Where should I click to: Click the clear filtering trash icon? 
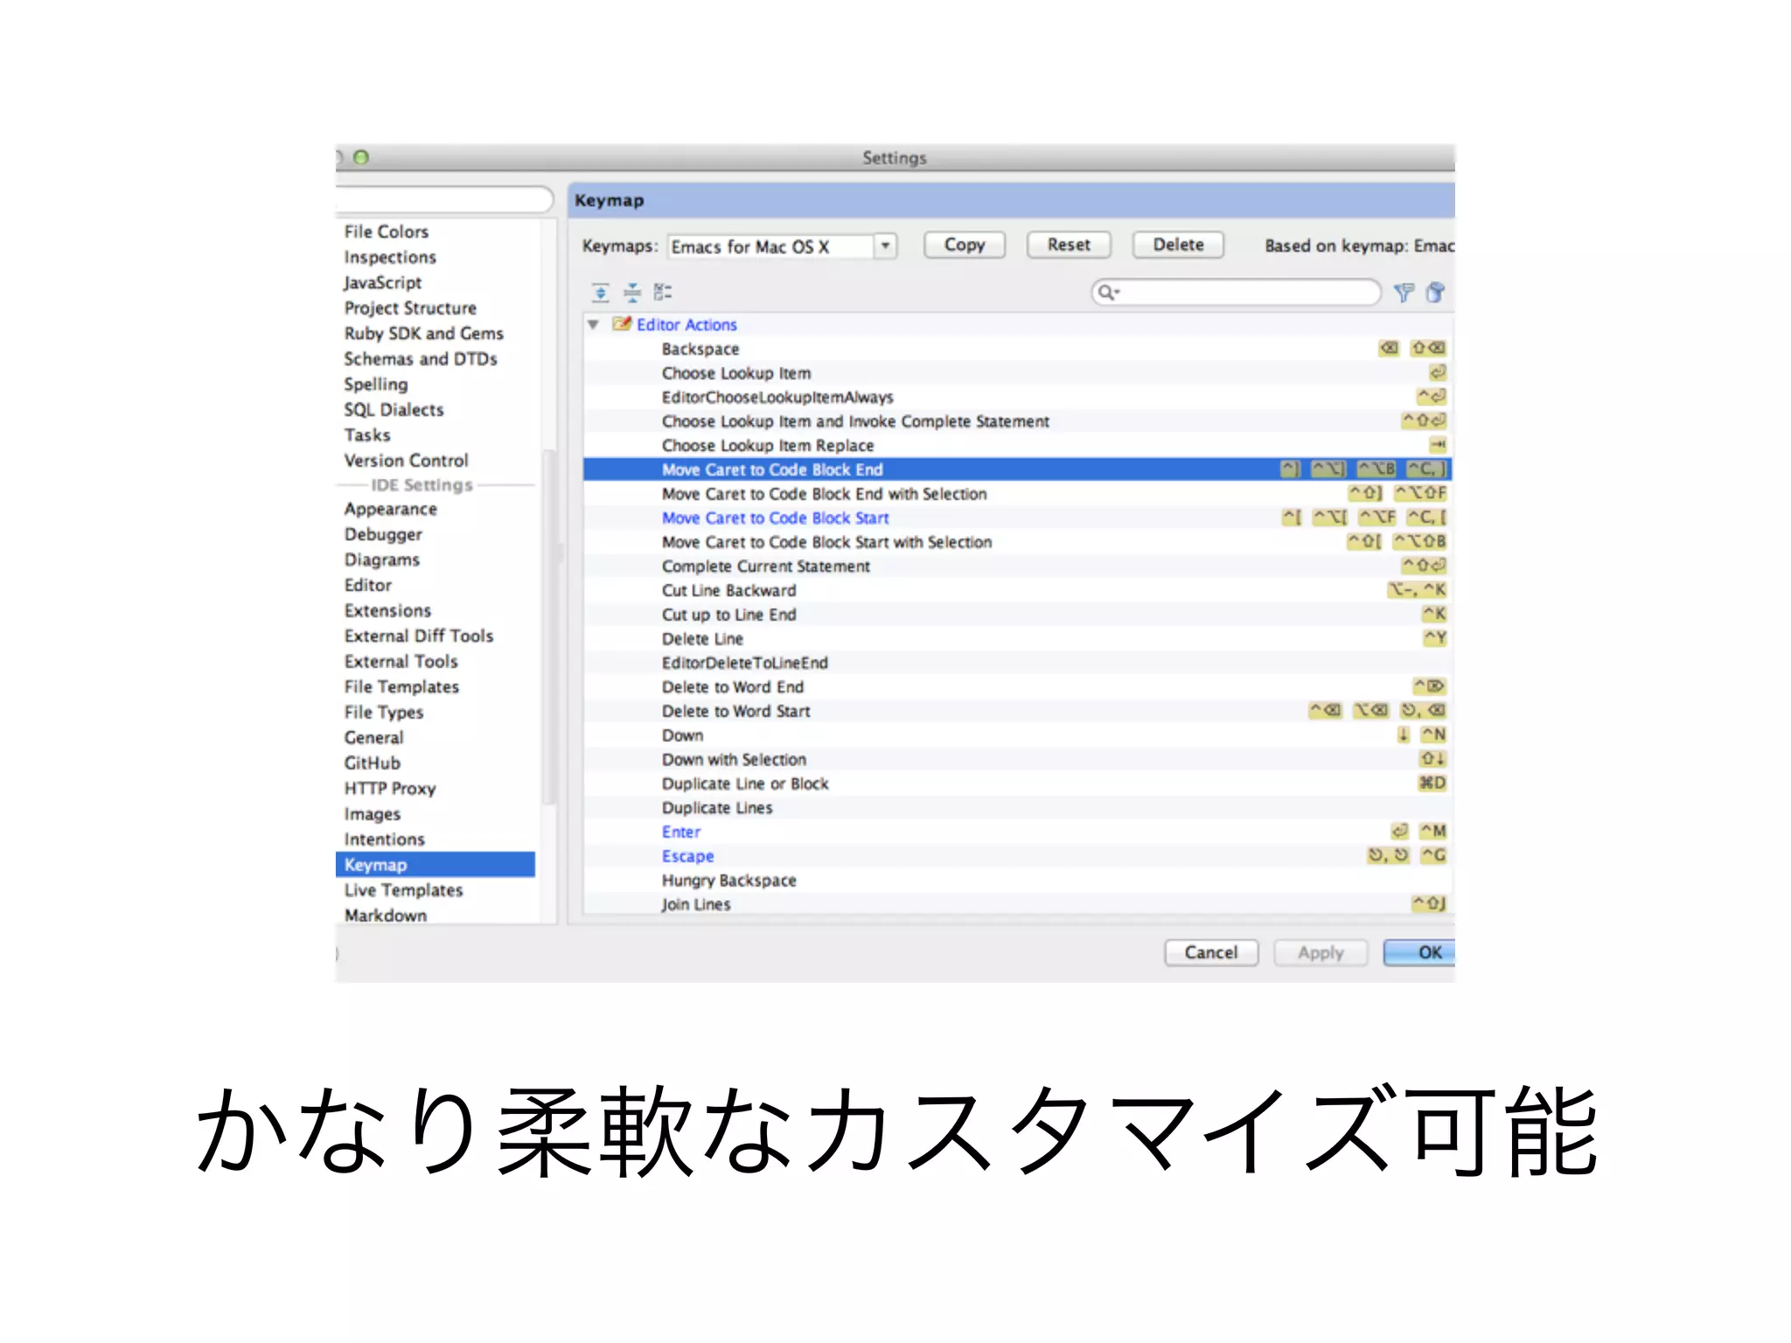point(1435,292)
